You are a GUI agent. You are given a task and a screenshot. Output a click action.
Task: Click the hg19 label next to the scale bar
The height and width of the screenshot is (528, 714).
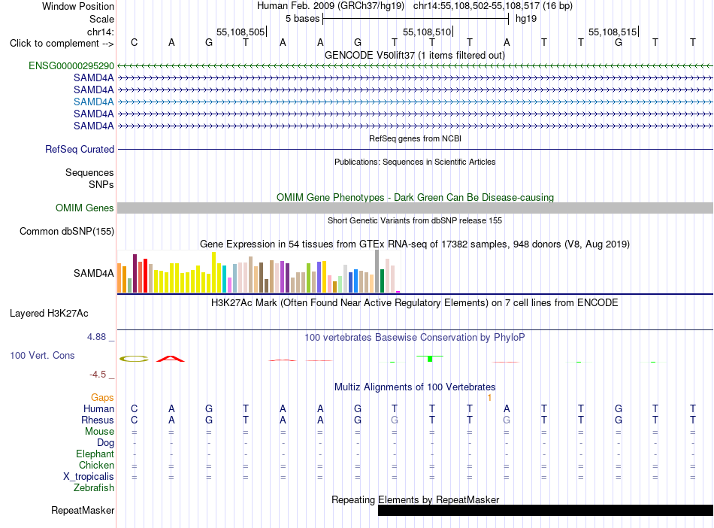[x=526, y=19]
